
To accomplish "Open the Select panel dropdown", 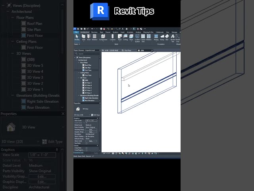I will 77,44.
